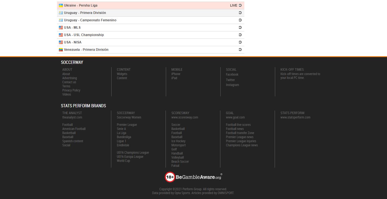Click the USA flag beside USL Championship
Screen dimensions: 387x199
[x=61, y=35]
